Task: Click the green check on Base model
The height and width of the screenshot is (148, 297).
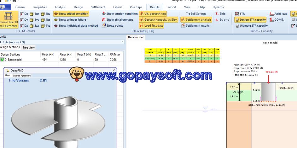Action: pos(2,60)
